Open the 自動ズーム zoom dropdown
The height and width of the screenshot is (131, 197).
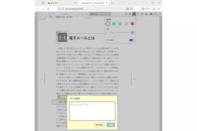pyautogui.click(x=100, y=14)
